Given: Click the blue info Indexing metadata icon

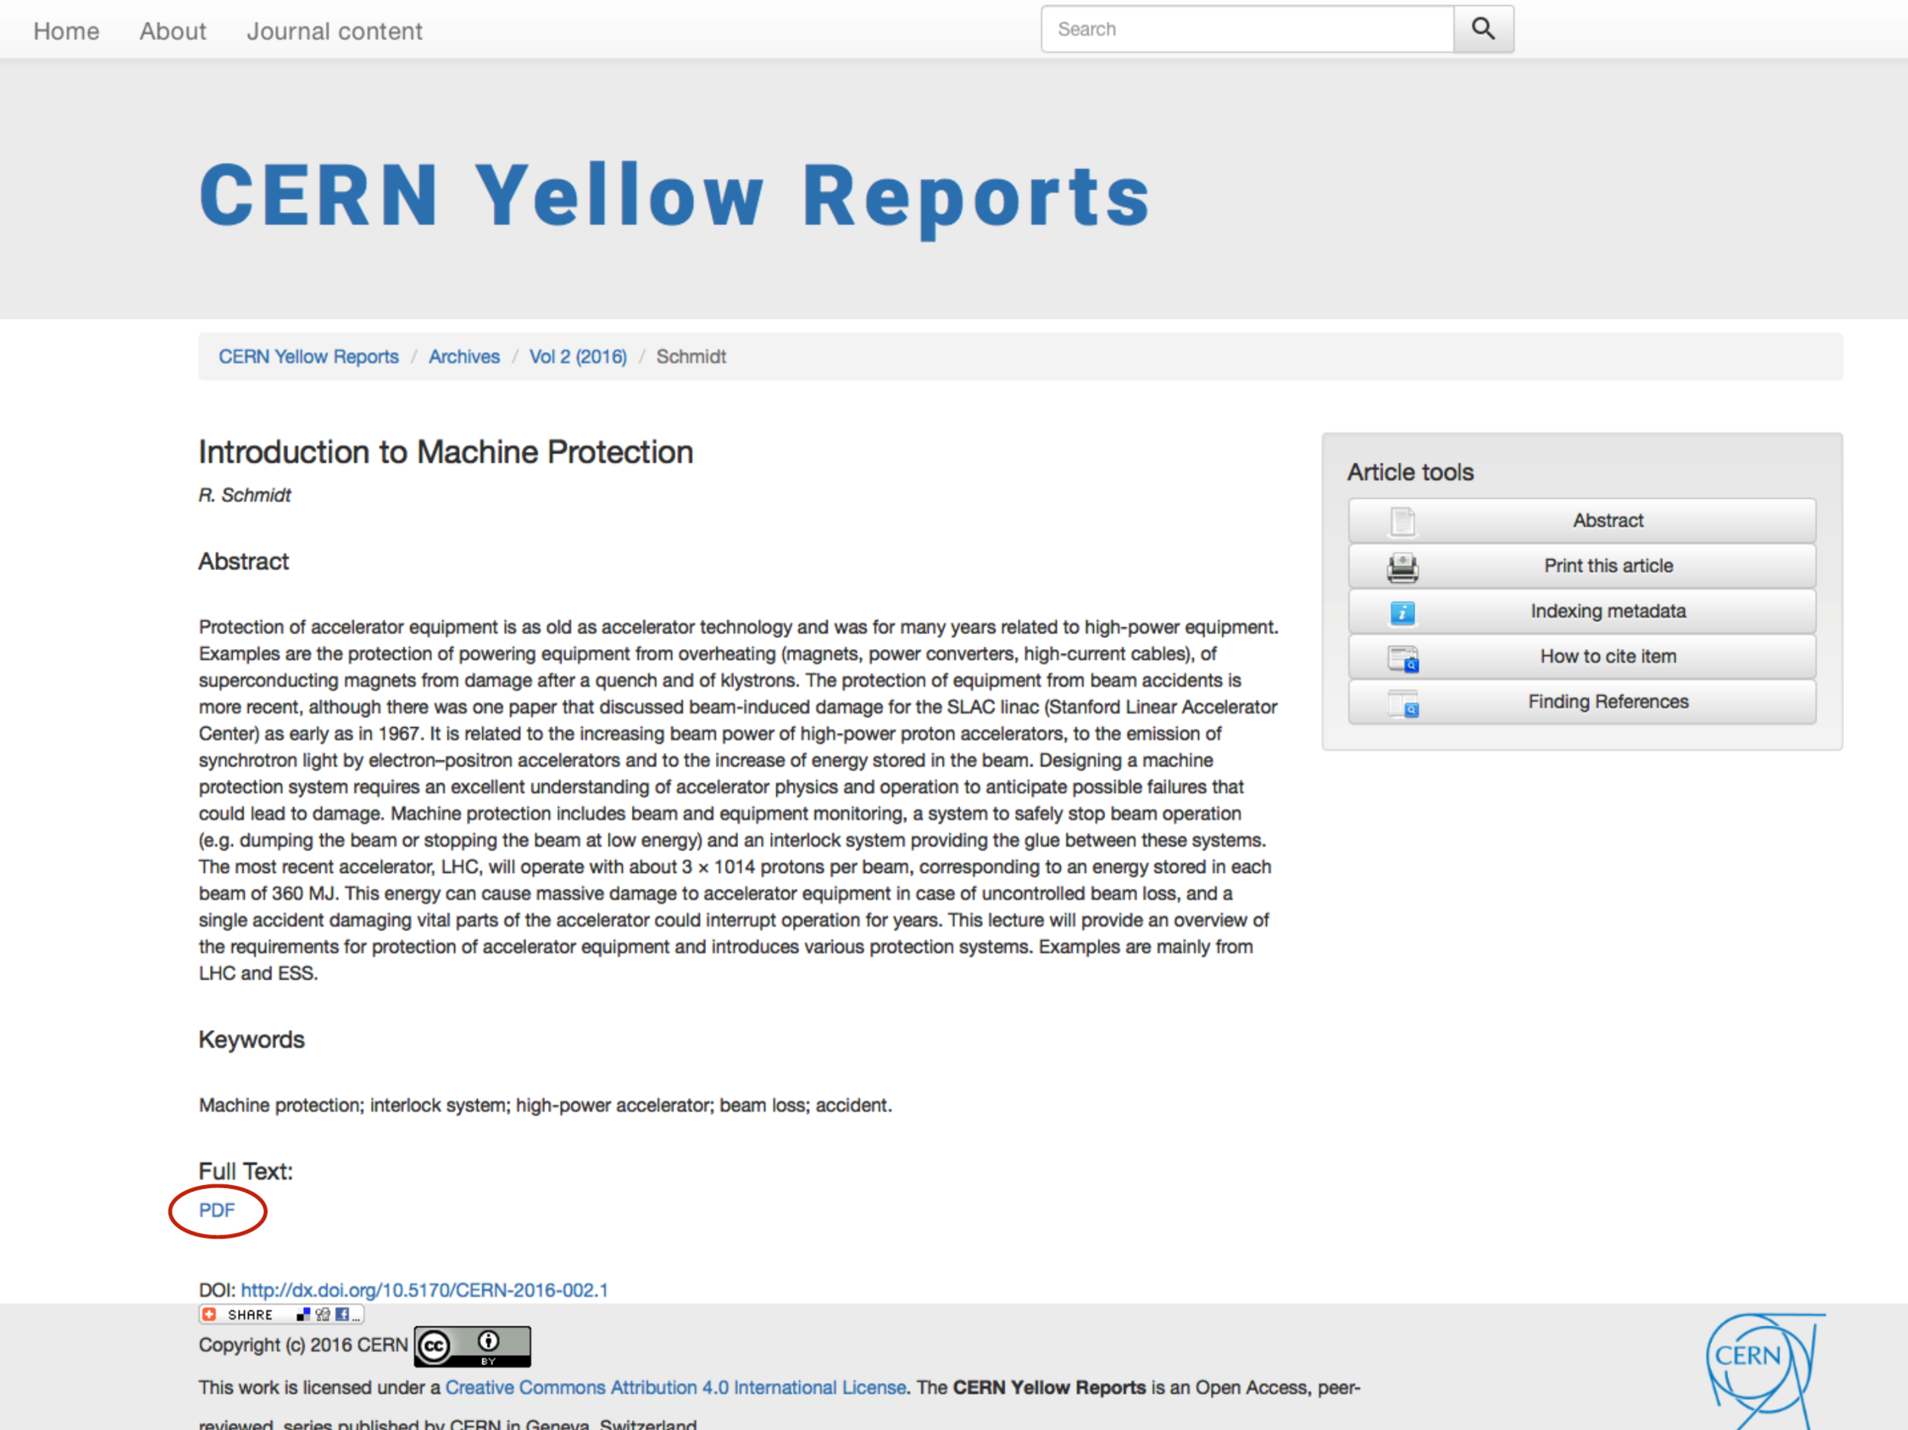Looking at the screenshot, I should click(x=1403, y=612).
